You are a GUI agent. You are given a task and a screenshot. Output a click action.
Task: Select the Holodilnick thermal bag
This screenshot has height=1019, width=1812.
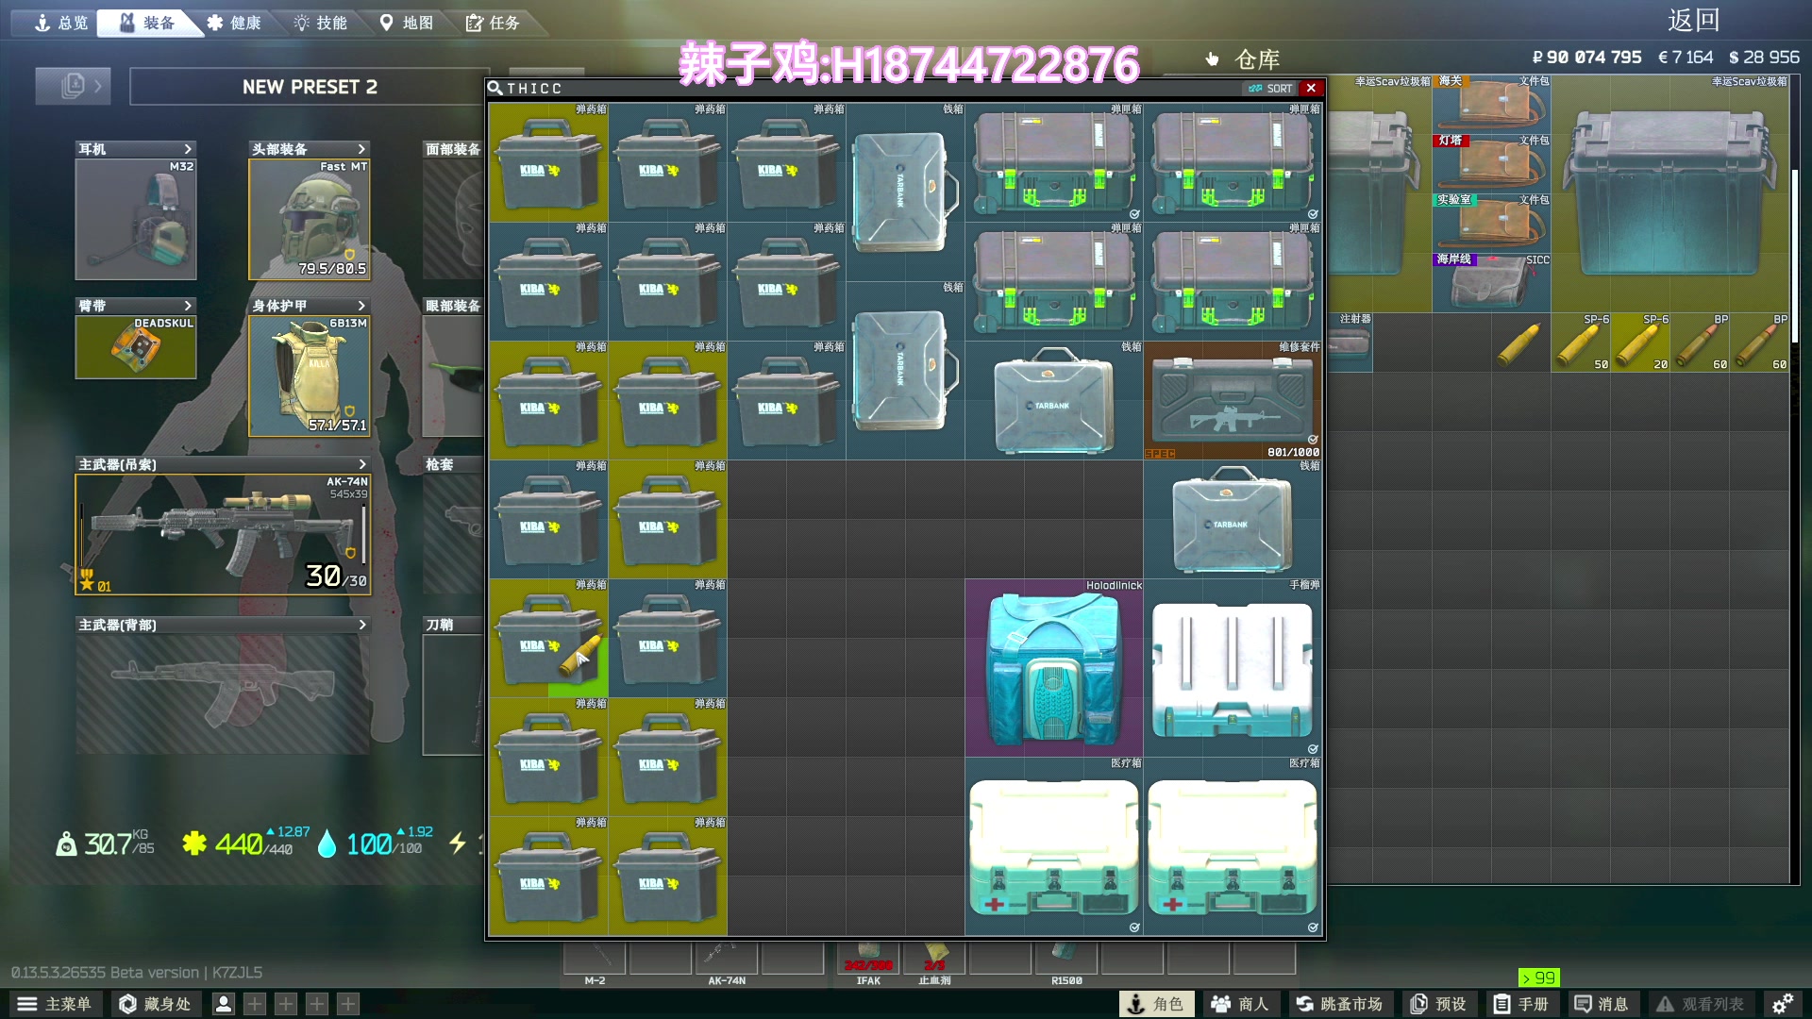coord(1054,667)
